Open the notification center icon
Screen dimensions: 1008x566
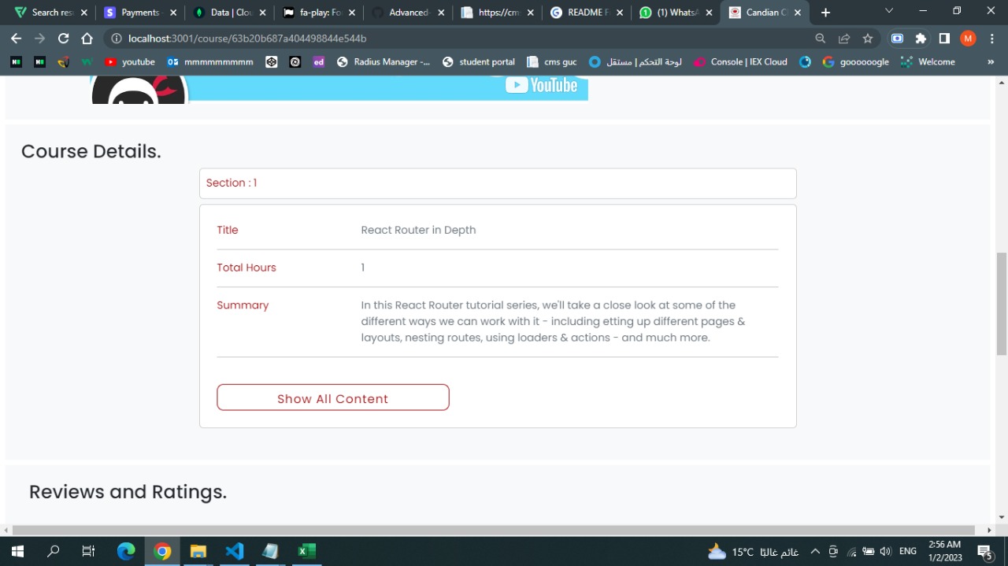[x=984, y=552]
